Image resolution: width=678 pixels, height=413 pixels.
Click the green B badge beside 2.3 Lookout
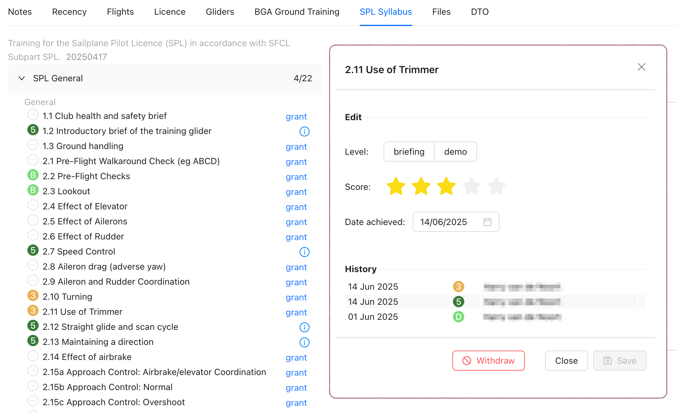pos(33,190)
